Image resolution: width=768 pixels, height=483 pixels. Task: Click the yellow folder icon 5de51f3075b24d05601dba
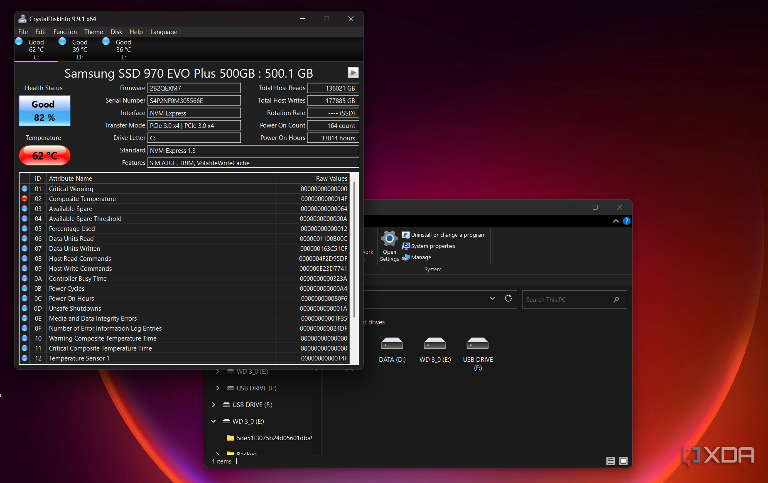[x=231, y=438]
